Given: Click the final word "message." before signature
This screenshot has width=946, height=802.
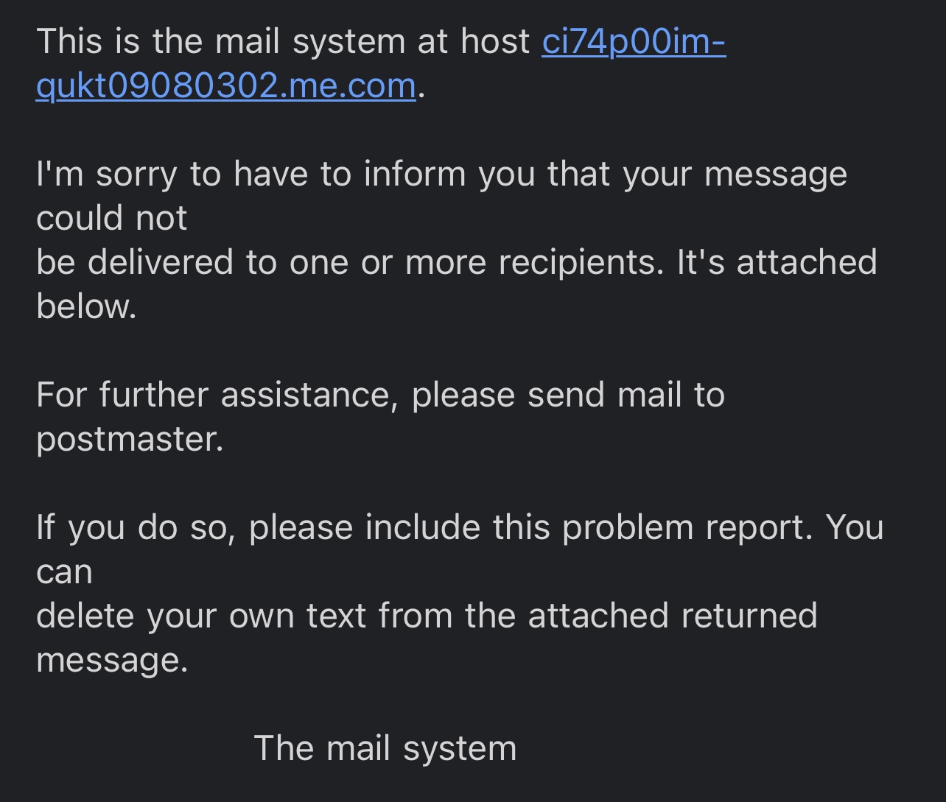Looking at the screenshot, I should click(x=112, y=660).
